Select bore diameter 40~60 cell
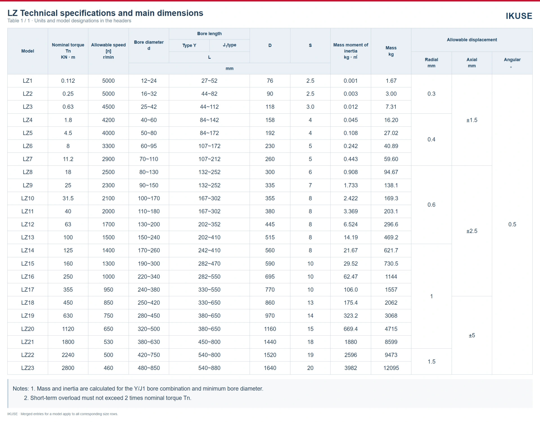Viewport: 540px width, 422px height. coord(149,120)
